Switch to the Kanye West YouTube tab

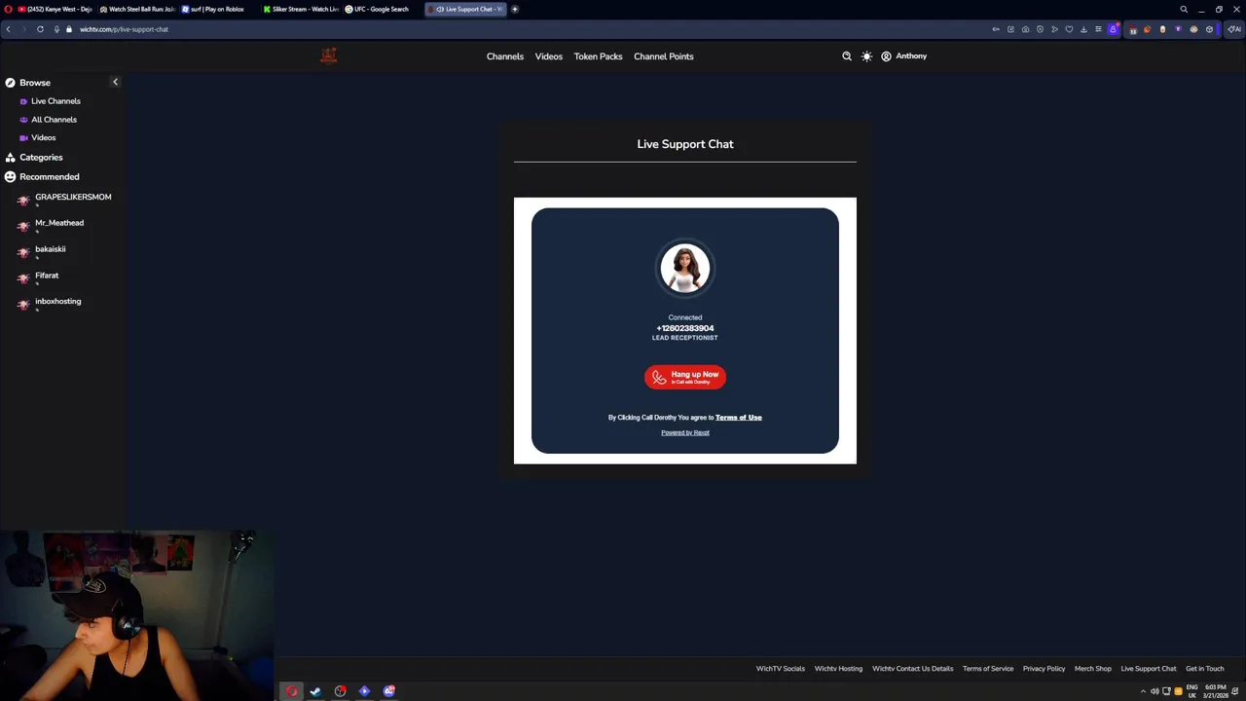(x=55, y=9)
